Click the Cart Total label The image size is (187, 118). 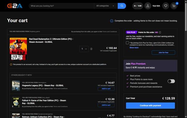[130, 98]
